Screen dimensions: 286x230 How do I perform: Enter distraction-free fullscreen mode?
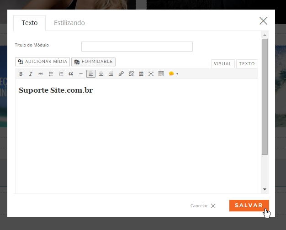point(151,74)
